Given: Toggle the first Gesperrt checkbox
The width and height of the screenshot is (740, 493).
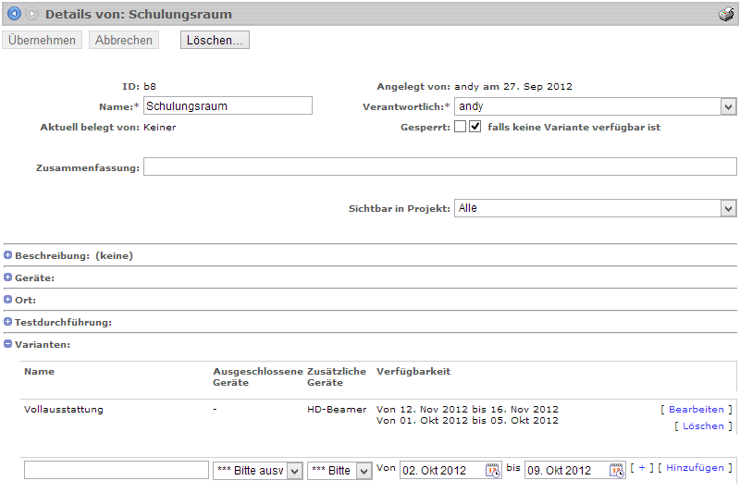Looking at the screenshot, I should [x=460, y=128].
